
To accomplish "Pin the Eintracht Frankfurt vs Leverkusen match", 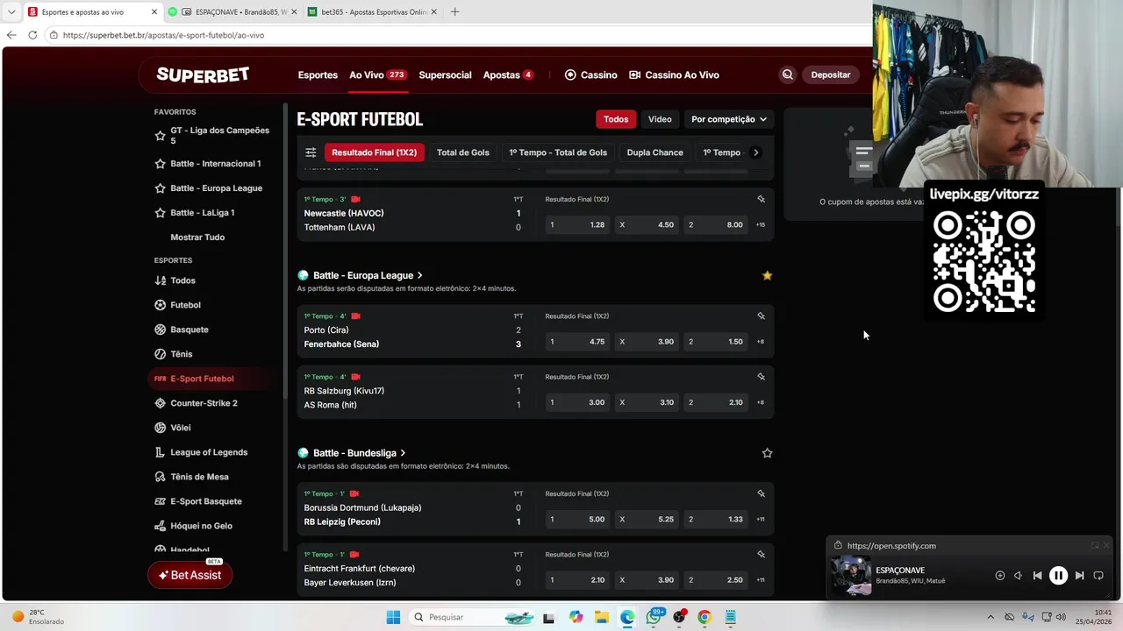I will point(761,555).
